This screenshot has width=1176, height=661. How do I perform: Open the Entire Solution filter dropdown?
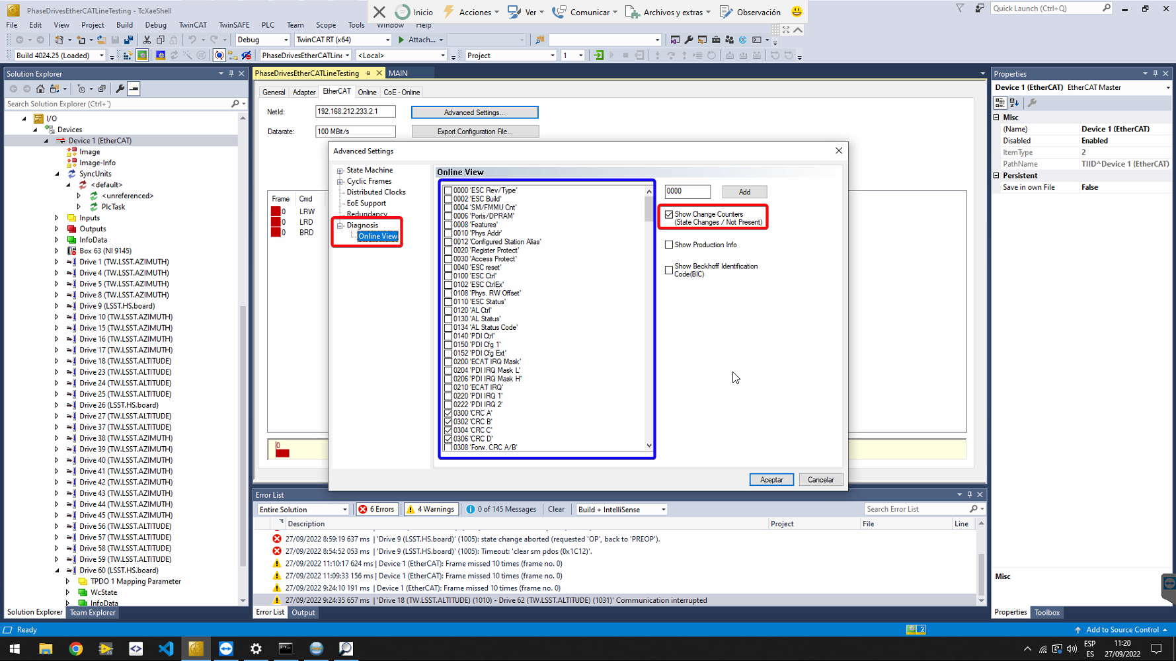click(x=303, y=510)
